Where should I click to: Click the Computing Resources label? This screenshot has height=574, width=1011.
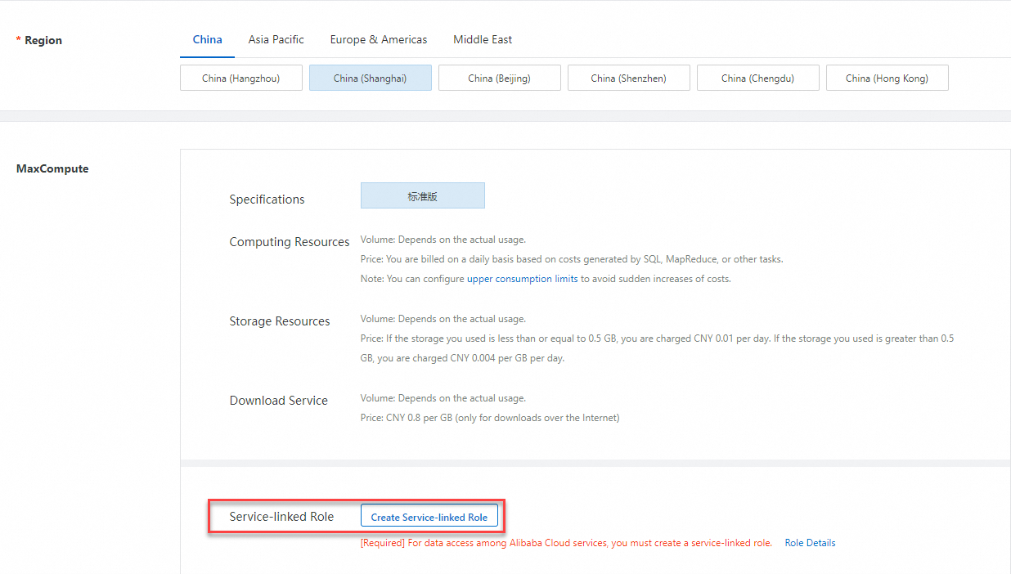tap(290, 242)
